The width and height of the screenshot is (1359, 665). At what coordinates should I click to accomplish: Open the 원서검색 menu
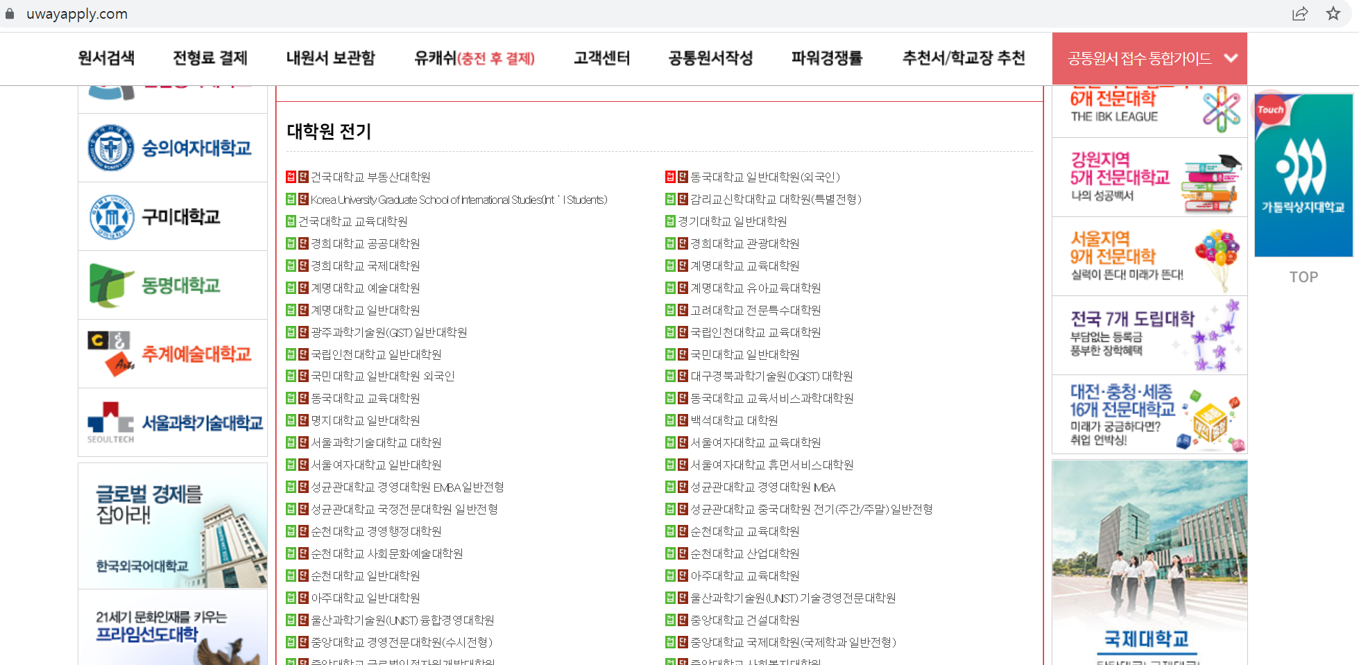pos(106,58)
